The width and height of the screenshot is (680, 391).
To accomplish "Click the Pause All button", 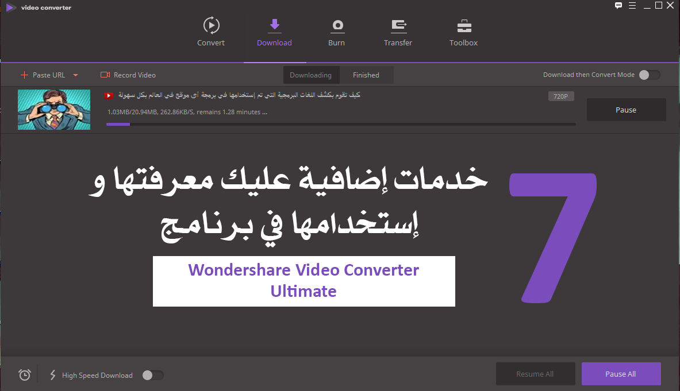I will click(621, 374).
